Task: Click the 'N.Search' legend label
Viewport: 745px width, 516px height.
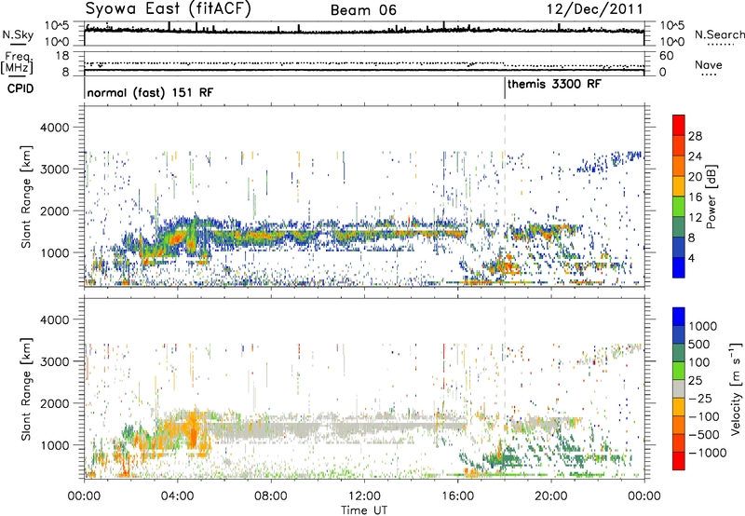Action: [x=720, y=34]
